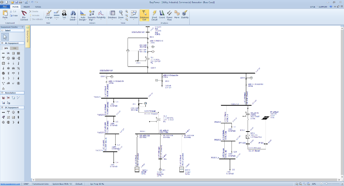Open the Auto Design dropdown

pyautogui.click(x=83, y=15)
